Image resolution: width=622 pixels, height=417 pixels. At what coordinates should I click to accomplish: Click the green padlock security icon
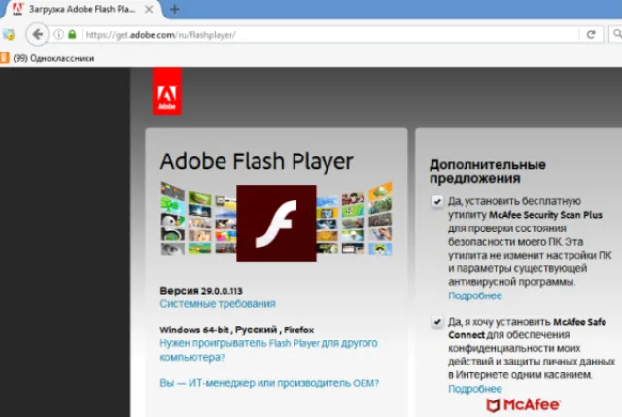72,35
